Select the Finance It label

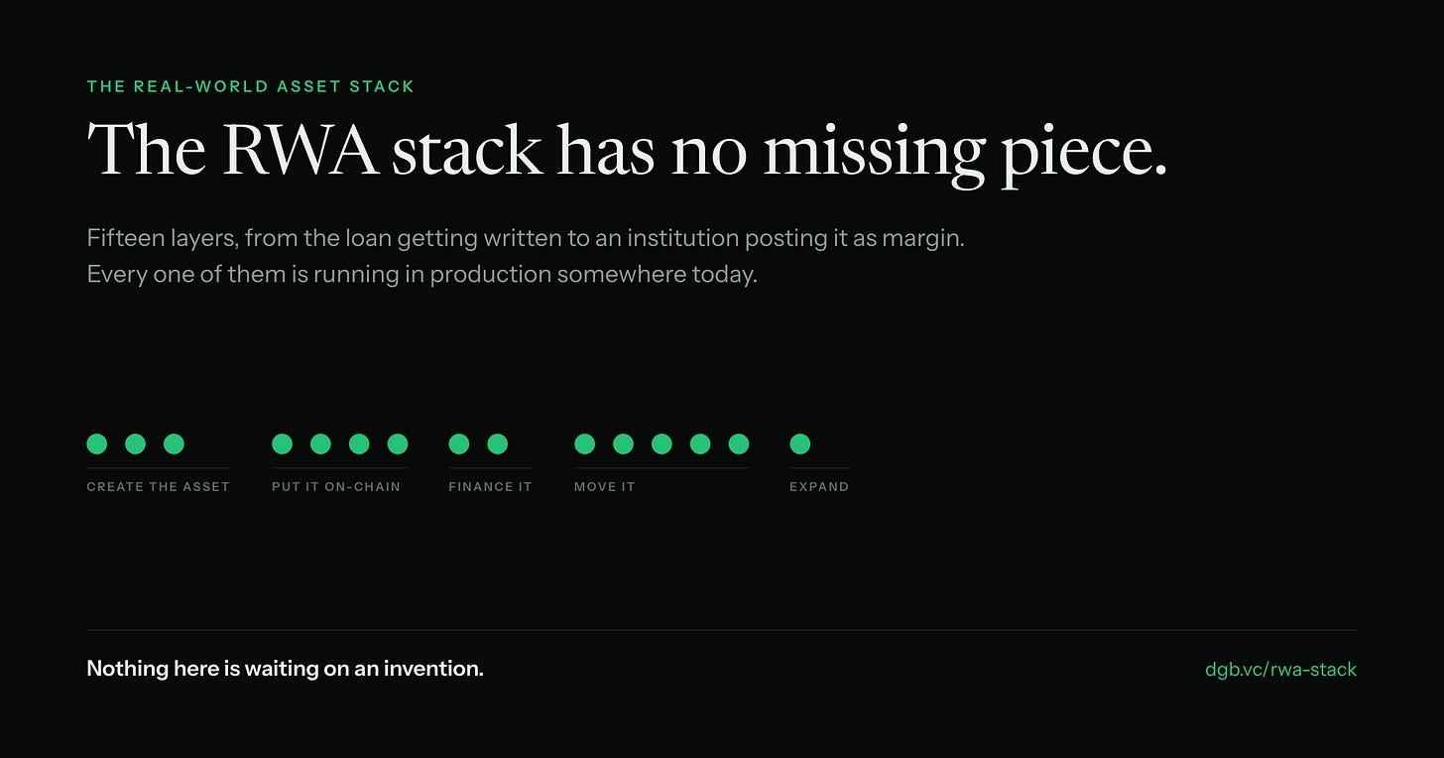tap(490, 486)
